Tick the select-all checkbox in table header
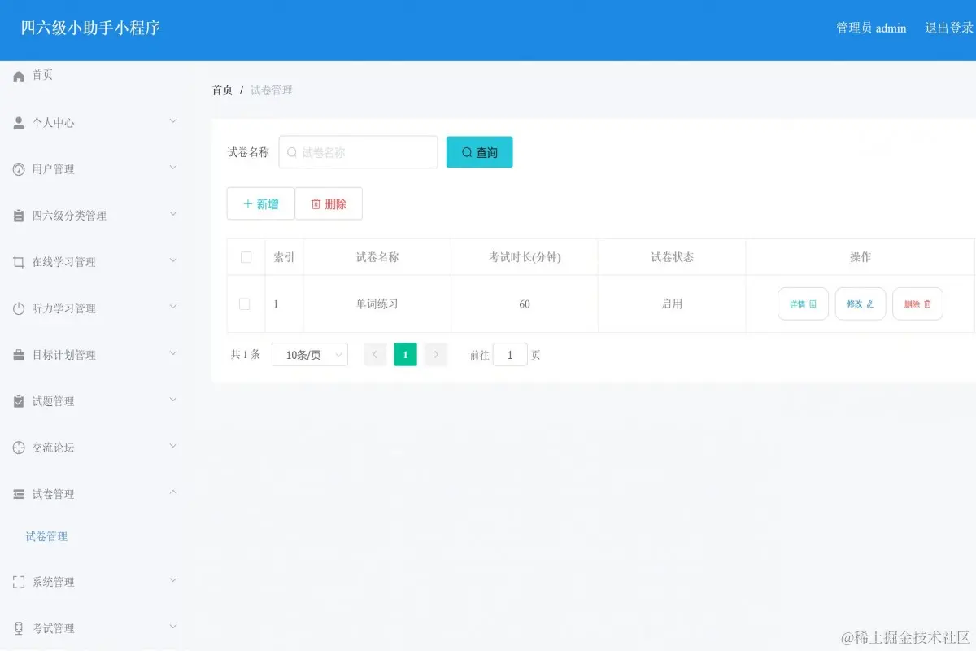The image size is (976, 651). pos(246,257)
